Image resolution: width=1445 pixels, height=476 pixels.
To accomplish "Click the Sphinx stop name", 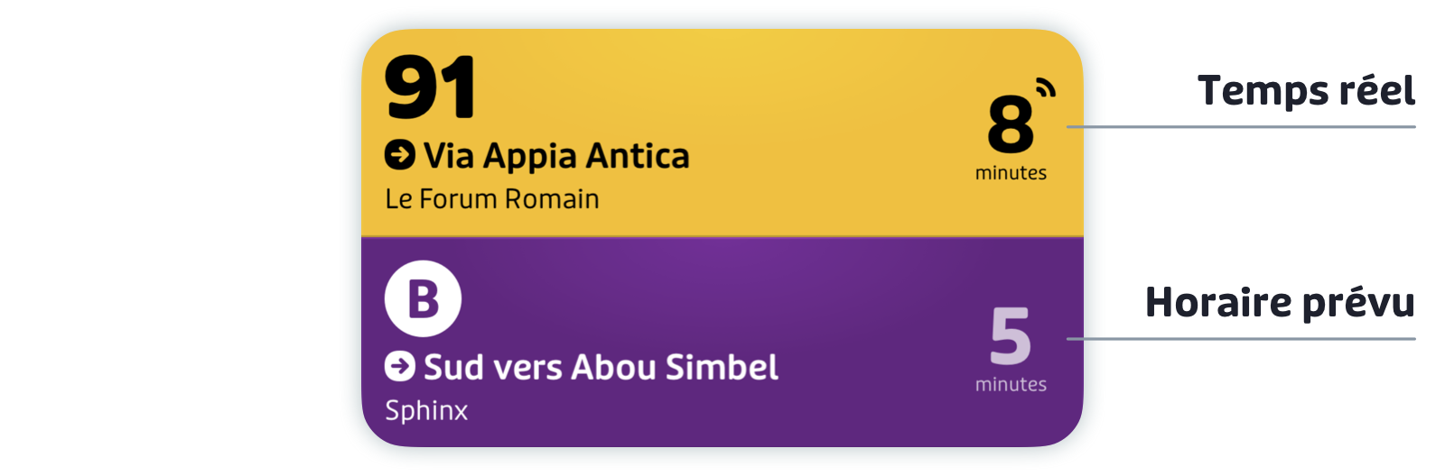I will (426, 411).
